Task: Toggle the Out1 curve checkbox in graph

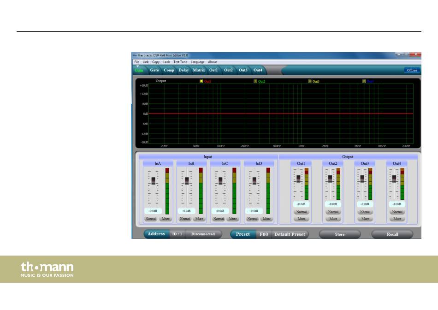Action: click(201, 81)
